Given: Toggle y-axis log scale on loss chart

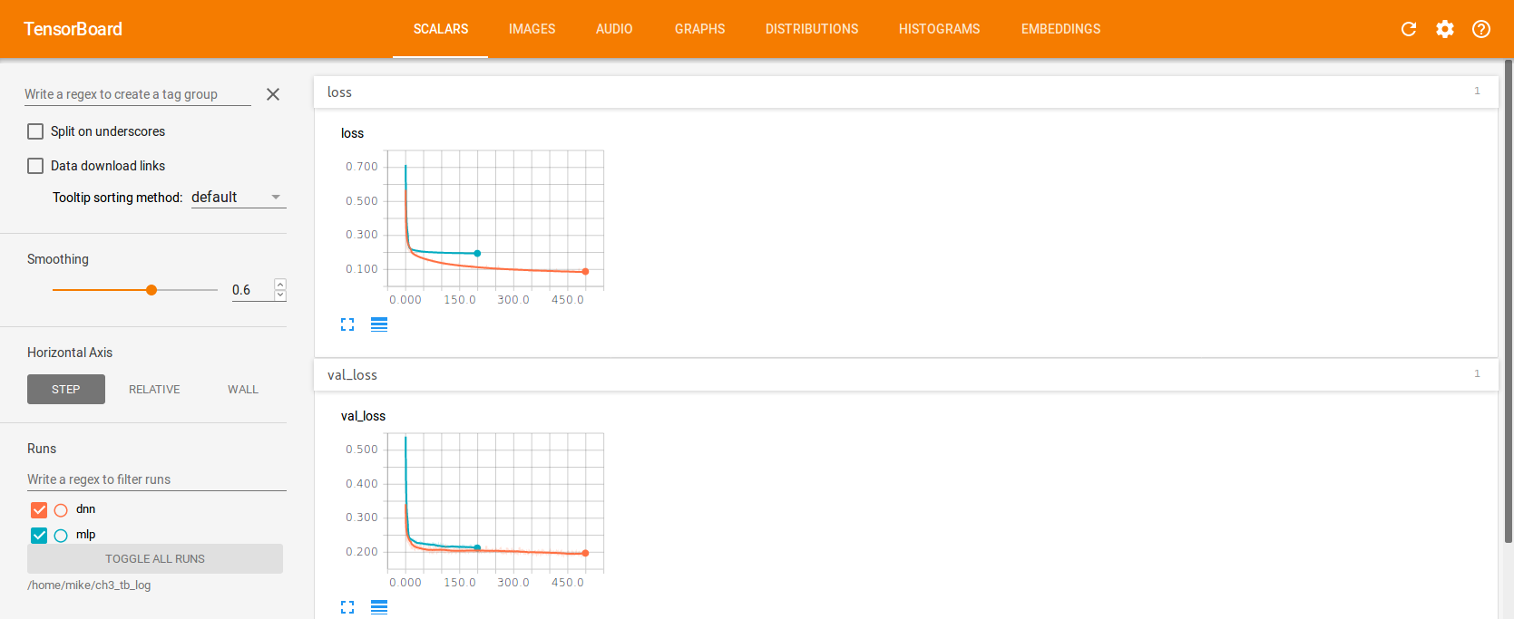Looking at the screenshot, I should [x=379, y=324].
